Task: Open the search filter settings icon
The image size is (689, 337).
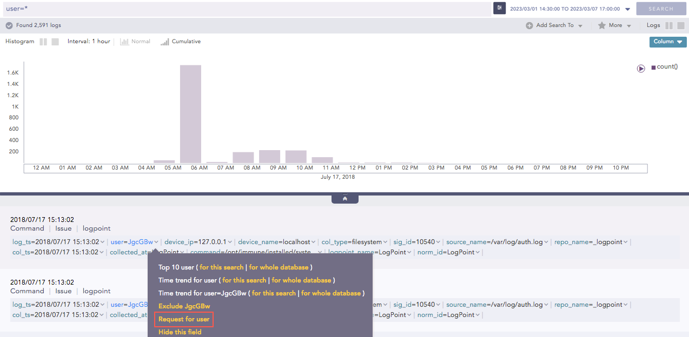Action: (498, 8)
